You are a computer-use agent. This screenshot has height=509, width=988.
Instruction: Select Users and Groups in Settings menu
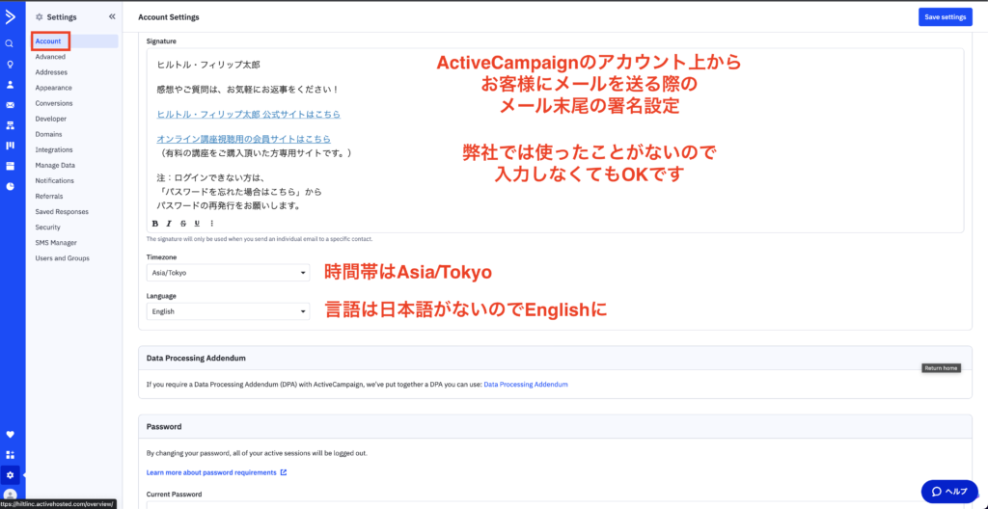tap(62, 258)
